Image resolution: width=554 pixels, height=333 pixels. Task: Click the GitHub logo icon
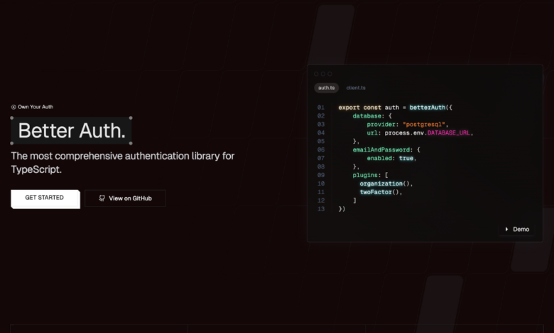click(102, 198)
